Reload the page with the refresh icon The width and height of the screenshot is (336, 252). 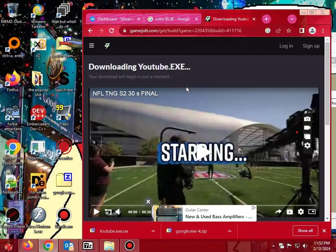click(x=112, y=31)
